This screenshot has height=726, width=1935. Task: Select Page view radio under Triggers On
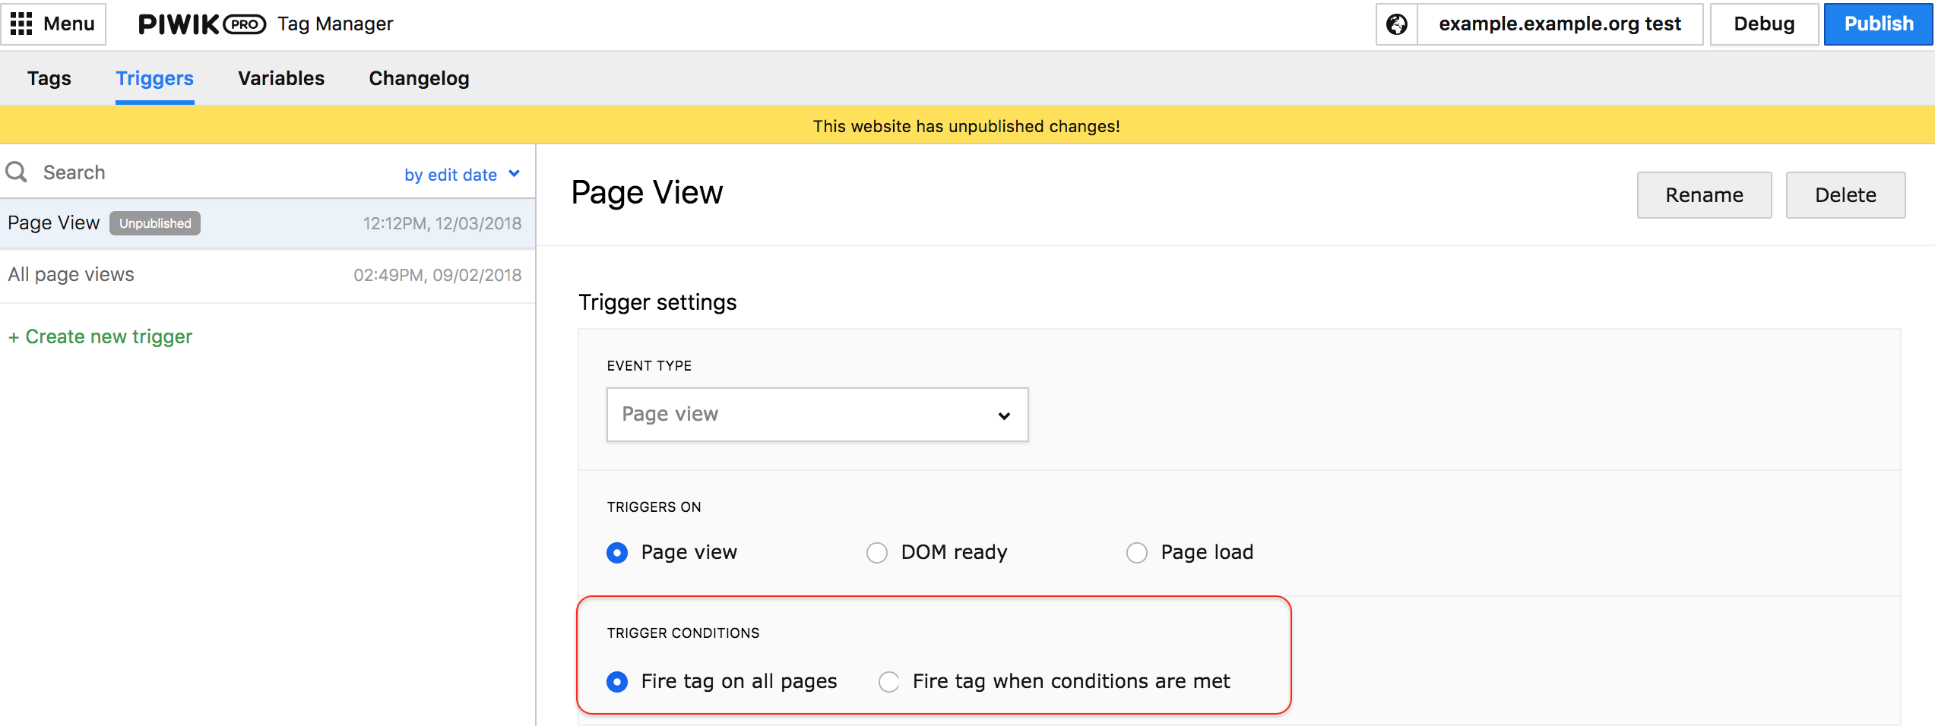click(617, 553)
